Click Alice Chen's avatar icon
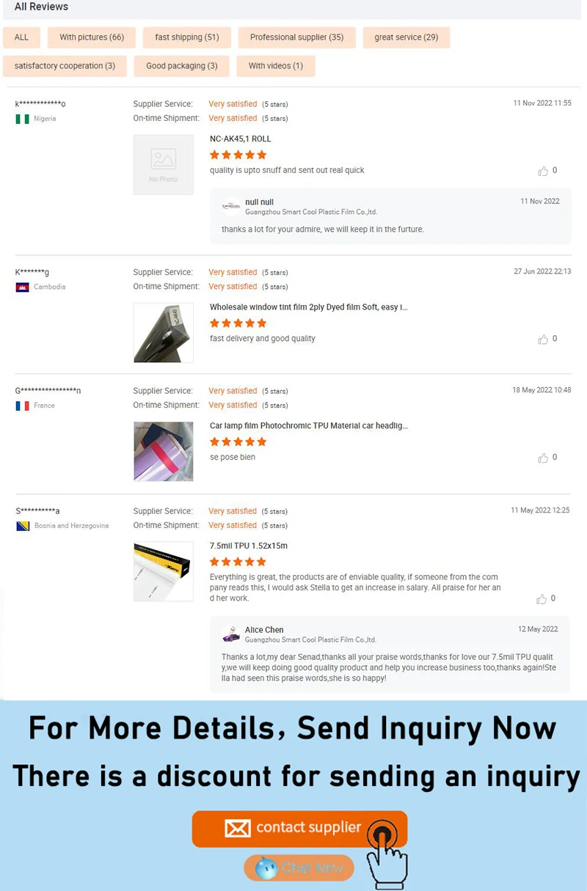587x891 pixels. 231,634
